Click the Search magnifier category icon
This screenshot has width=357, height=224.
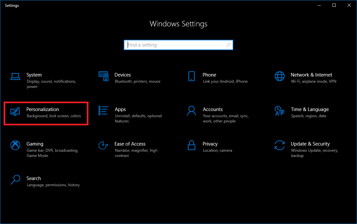tap(15, 180)
